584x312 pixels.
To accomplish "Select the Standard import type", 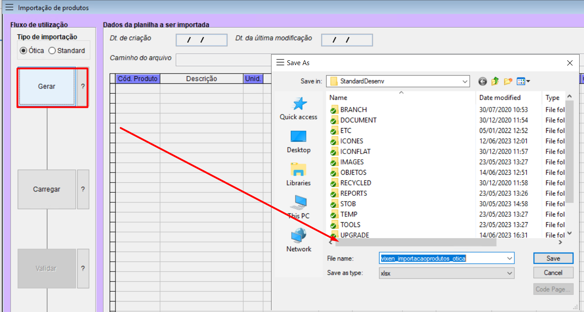I will 67,51.
